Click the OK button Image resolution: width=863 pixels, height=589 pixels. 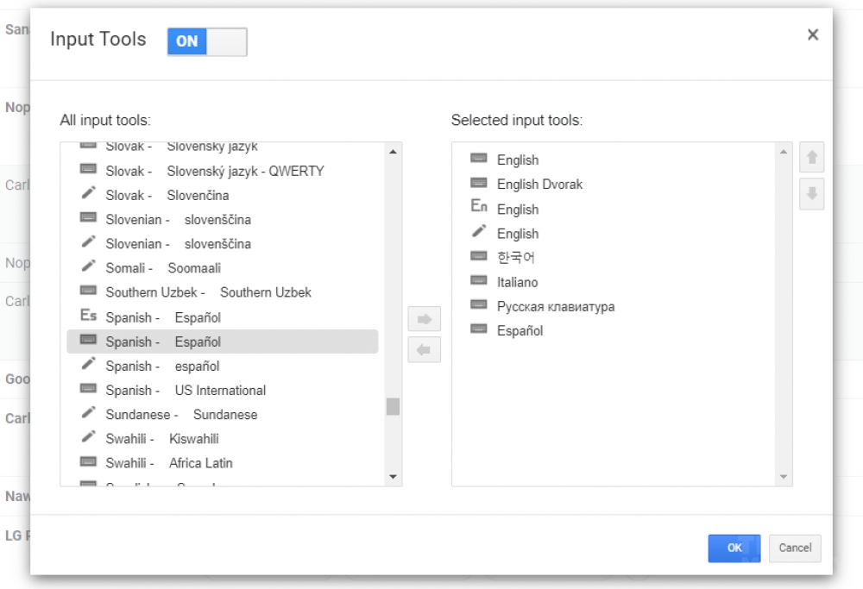tap(734, 548)
